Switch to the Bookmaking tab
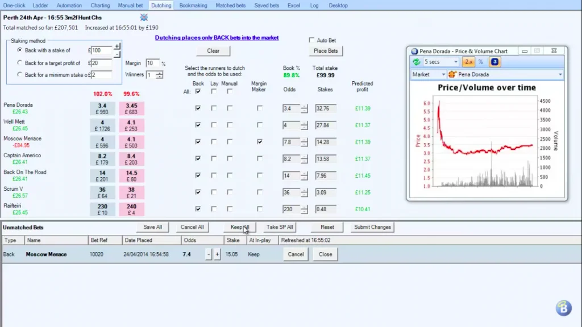This screenshot has height=327, width=582. [193, 6]
